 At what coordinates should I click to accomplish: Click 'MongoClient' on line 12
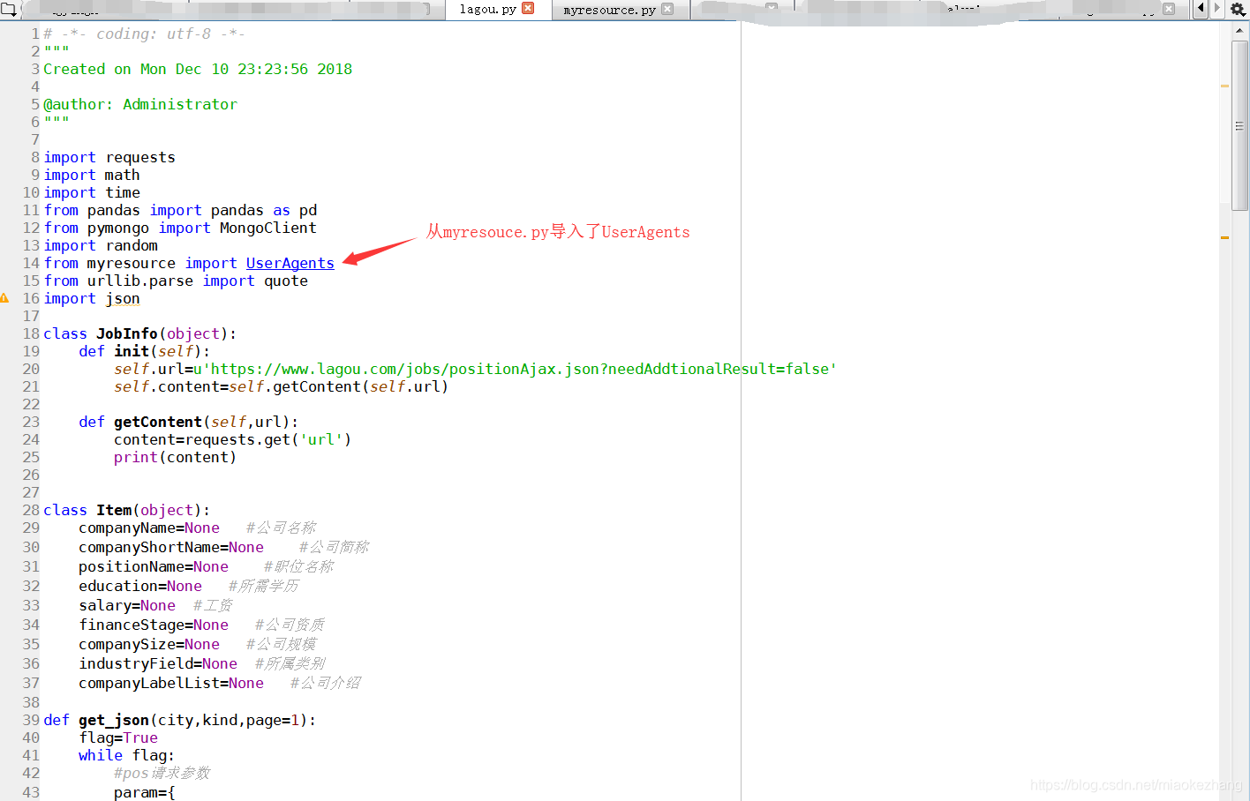coord(267,228)
